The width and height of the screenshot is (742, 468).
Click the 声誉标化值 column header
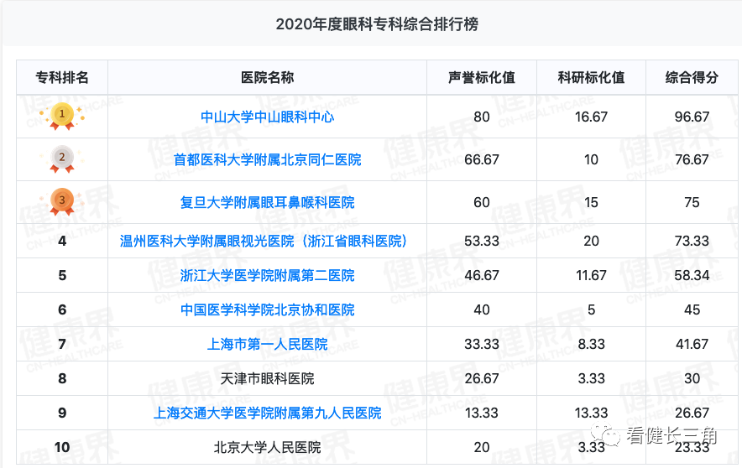tap(482, 77)
